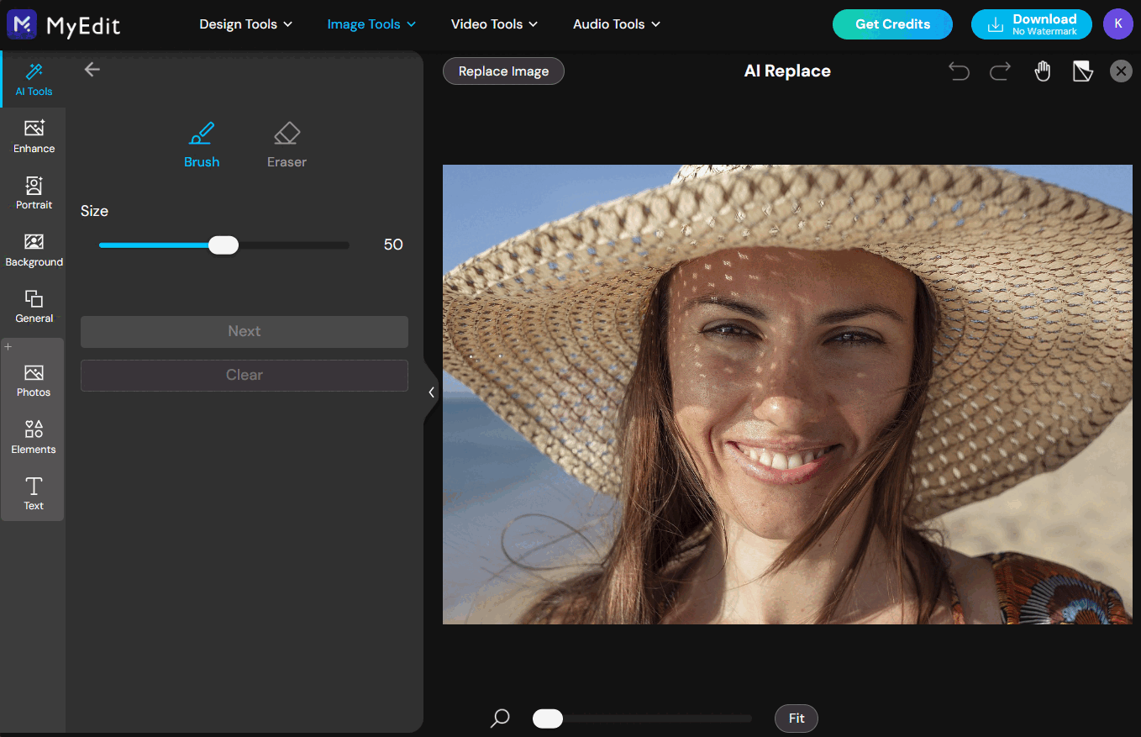This screenshot has width=1141, height=737.
Task: Click the Get Credits button
Action: [x=892, y=24]
